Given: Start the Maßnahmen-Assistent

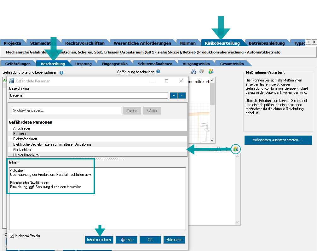Looking at the screenshot, I should (x=278, y=140).
